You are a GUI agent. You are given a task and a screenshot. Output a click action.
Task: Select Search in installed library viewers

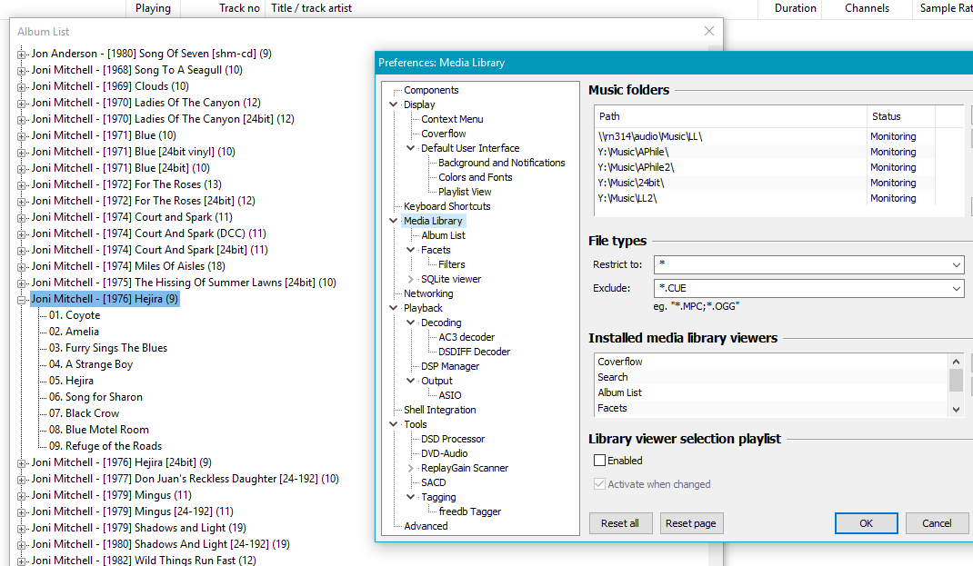771,377
